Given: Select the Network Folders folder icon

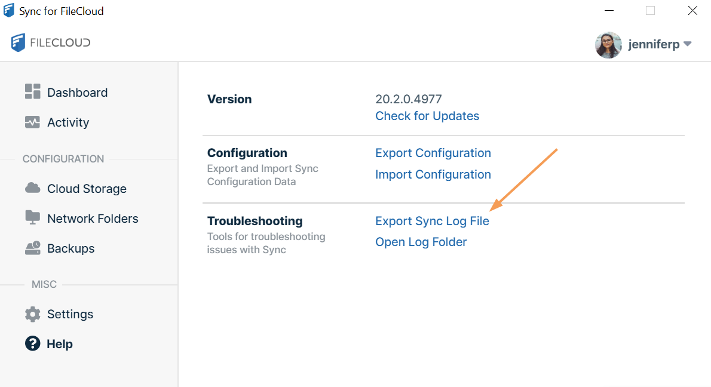Looking at the screenshot, I should [x=34, y=218].
